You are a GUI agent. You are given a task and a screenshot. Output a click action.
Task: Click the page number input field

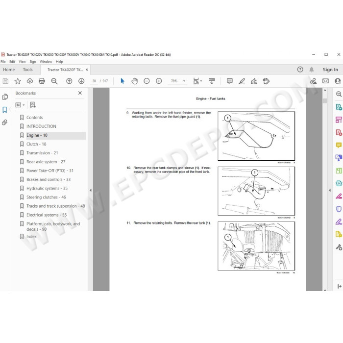click(94, 81)
